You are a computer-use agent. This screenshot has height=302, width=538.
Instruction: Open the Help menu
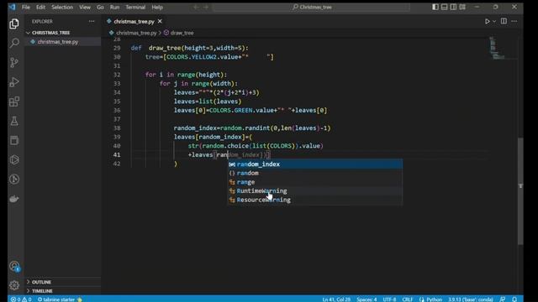tap(157, 7)
